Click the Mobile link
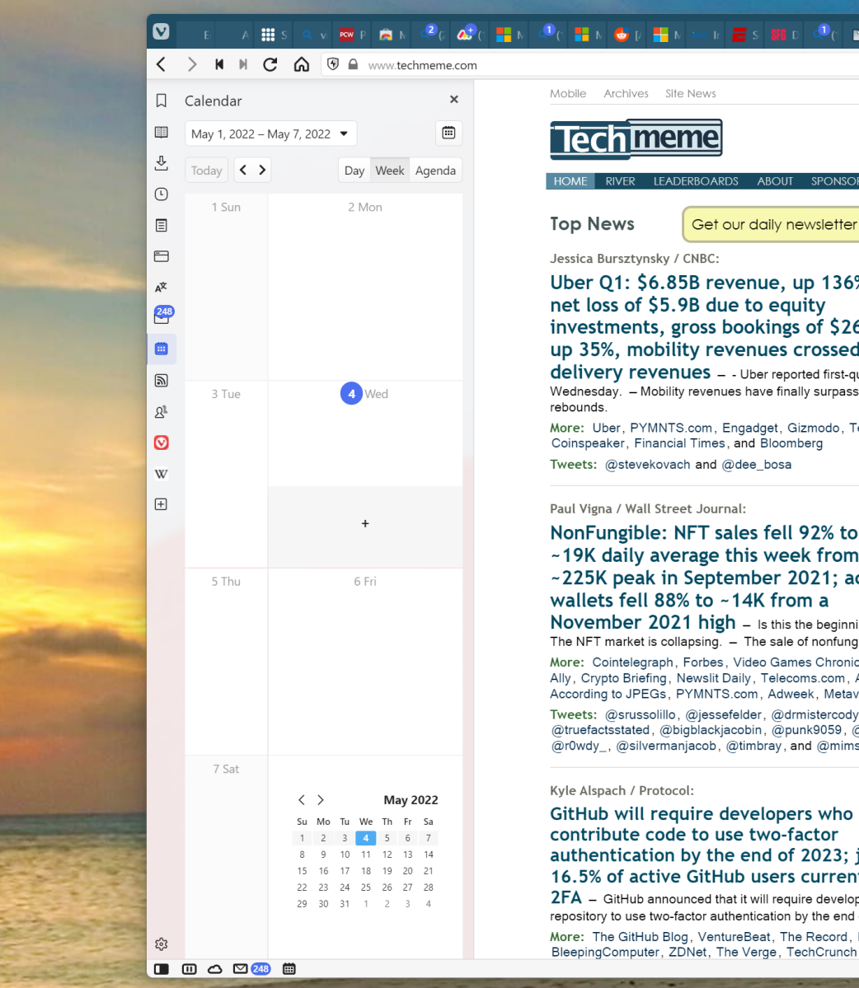Image resolution: width=859 pixels, height=988 pixels. tap(568, 93)
